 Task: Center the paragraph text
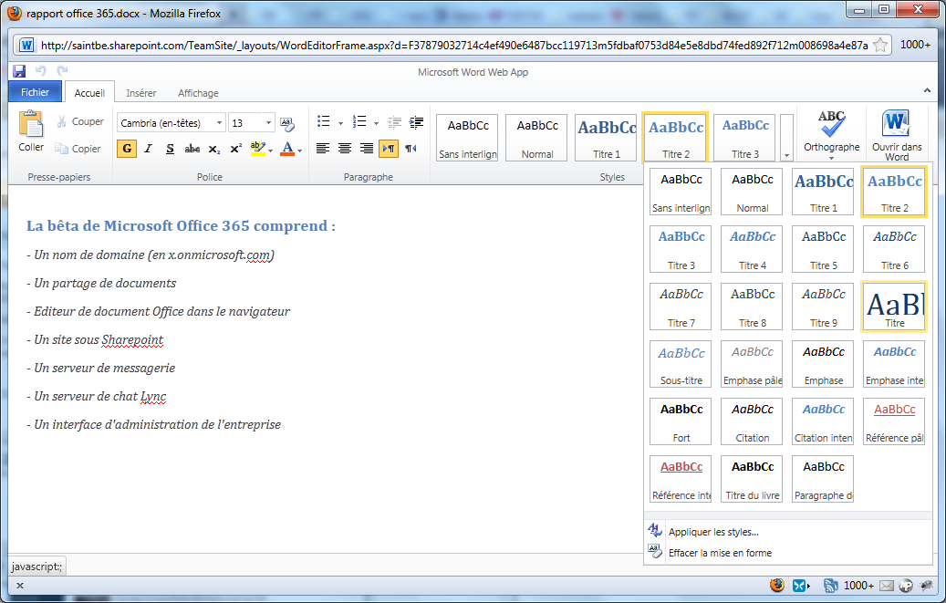(x=345, y=149)
